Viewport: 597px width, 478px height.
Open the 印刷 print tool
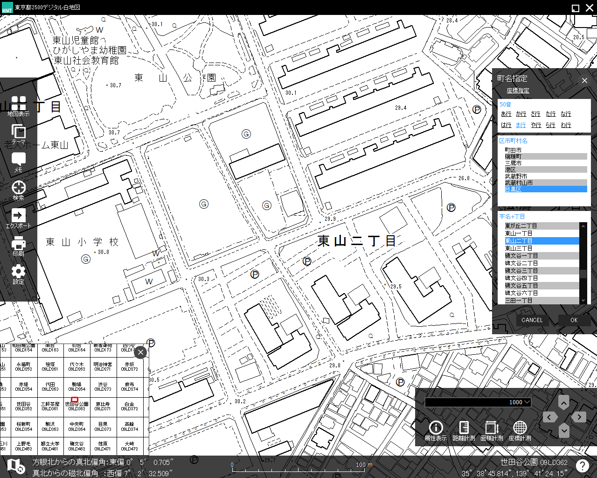click(18, 244)
